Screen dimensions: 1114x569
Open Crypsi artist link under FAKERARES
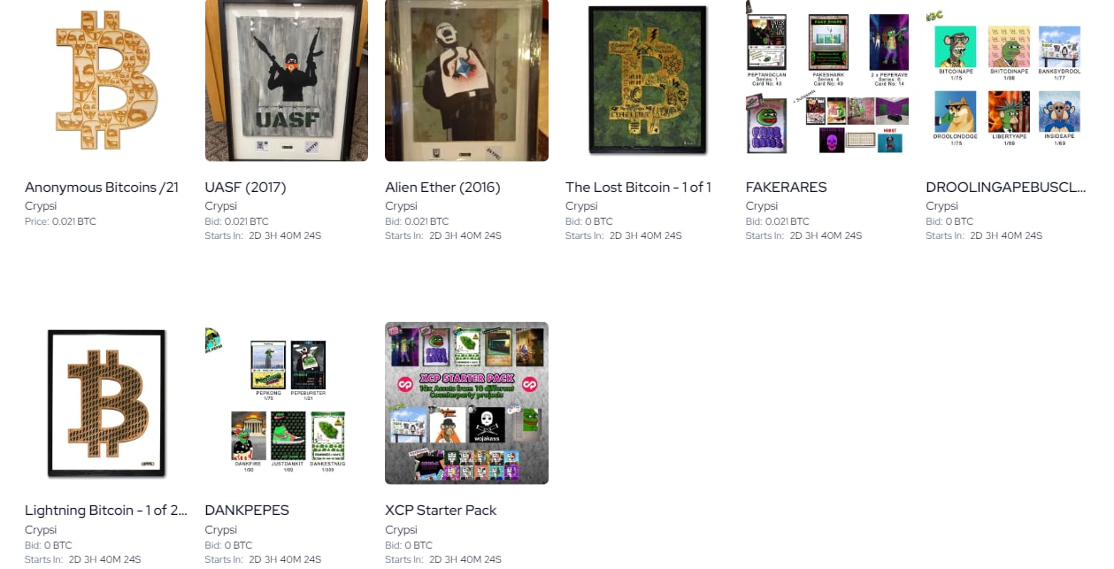(x=762, y=206)
